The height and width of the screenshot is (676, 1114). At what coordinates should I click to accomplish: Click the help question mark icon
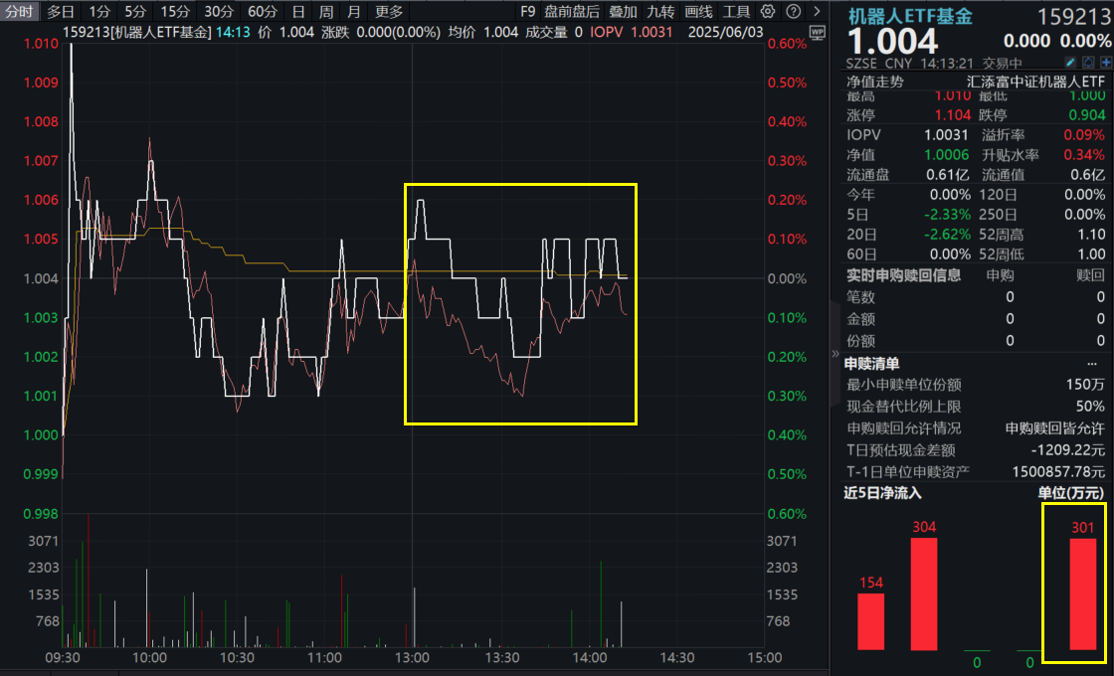click(792, 12)
